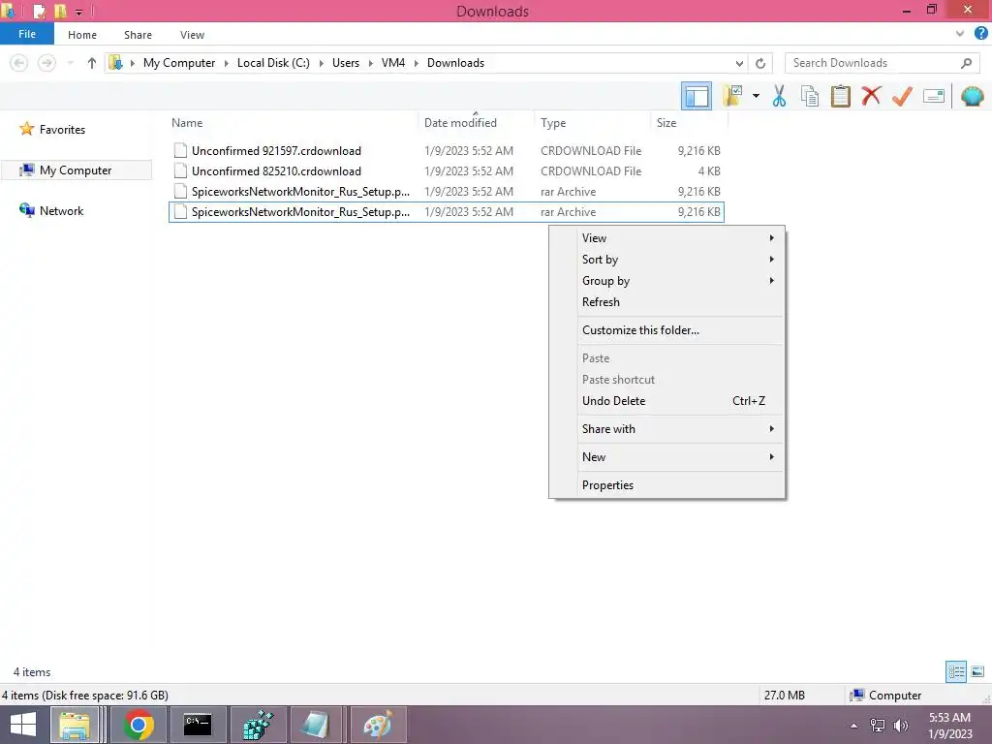The image size is (992, 744).
Task: Open the dropdown arrow next to folder options
Action: [x=756, y=96]
